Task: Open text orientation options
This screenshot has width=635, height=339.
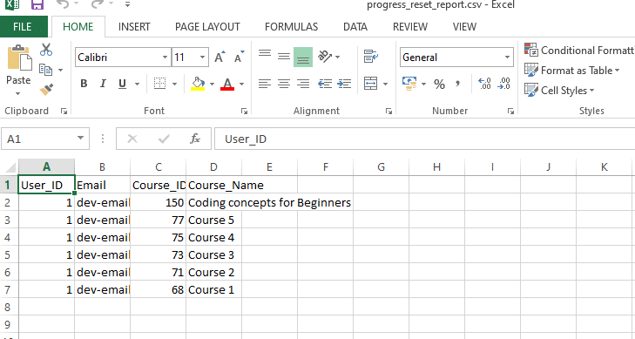Action: [328, 57]
